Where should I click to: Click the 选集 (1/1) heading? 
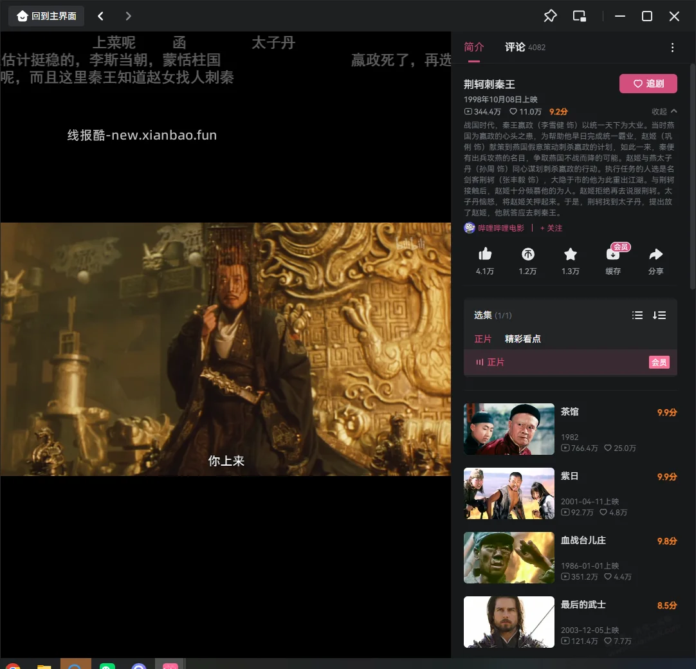coord(493,315)
